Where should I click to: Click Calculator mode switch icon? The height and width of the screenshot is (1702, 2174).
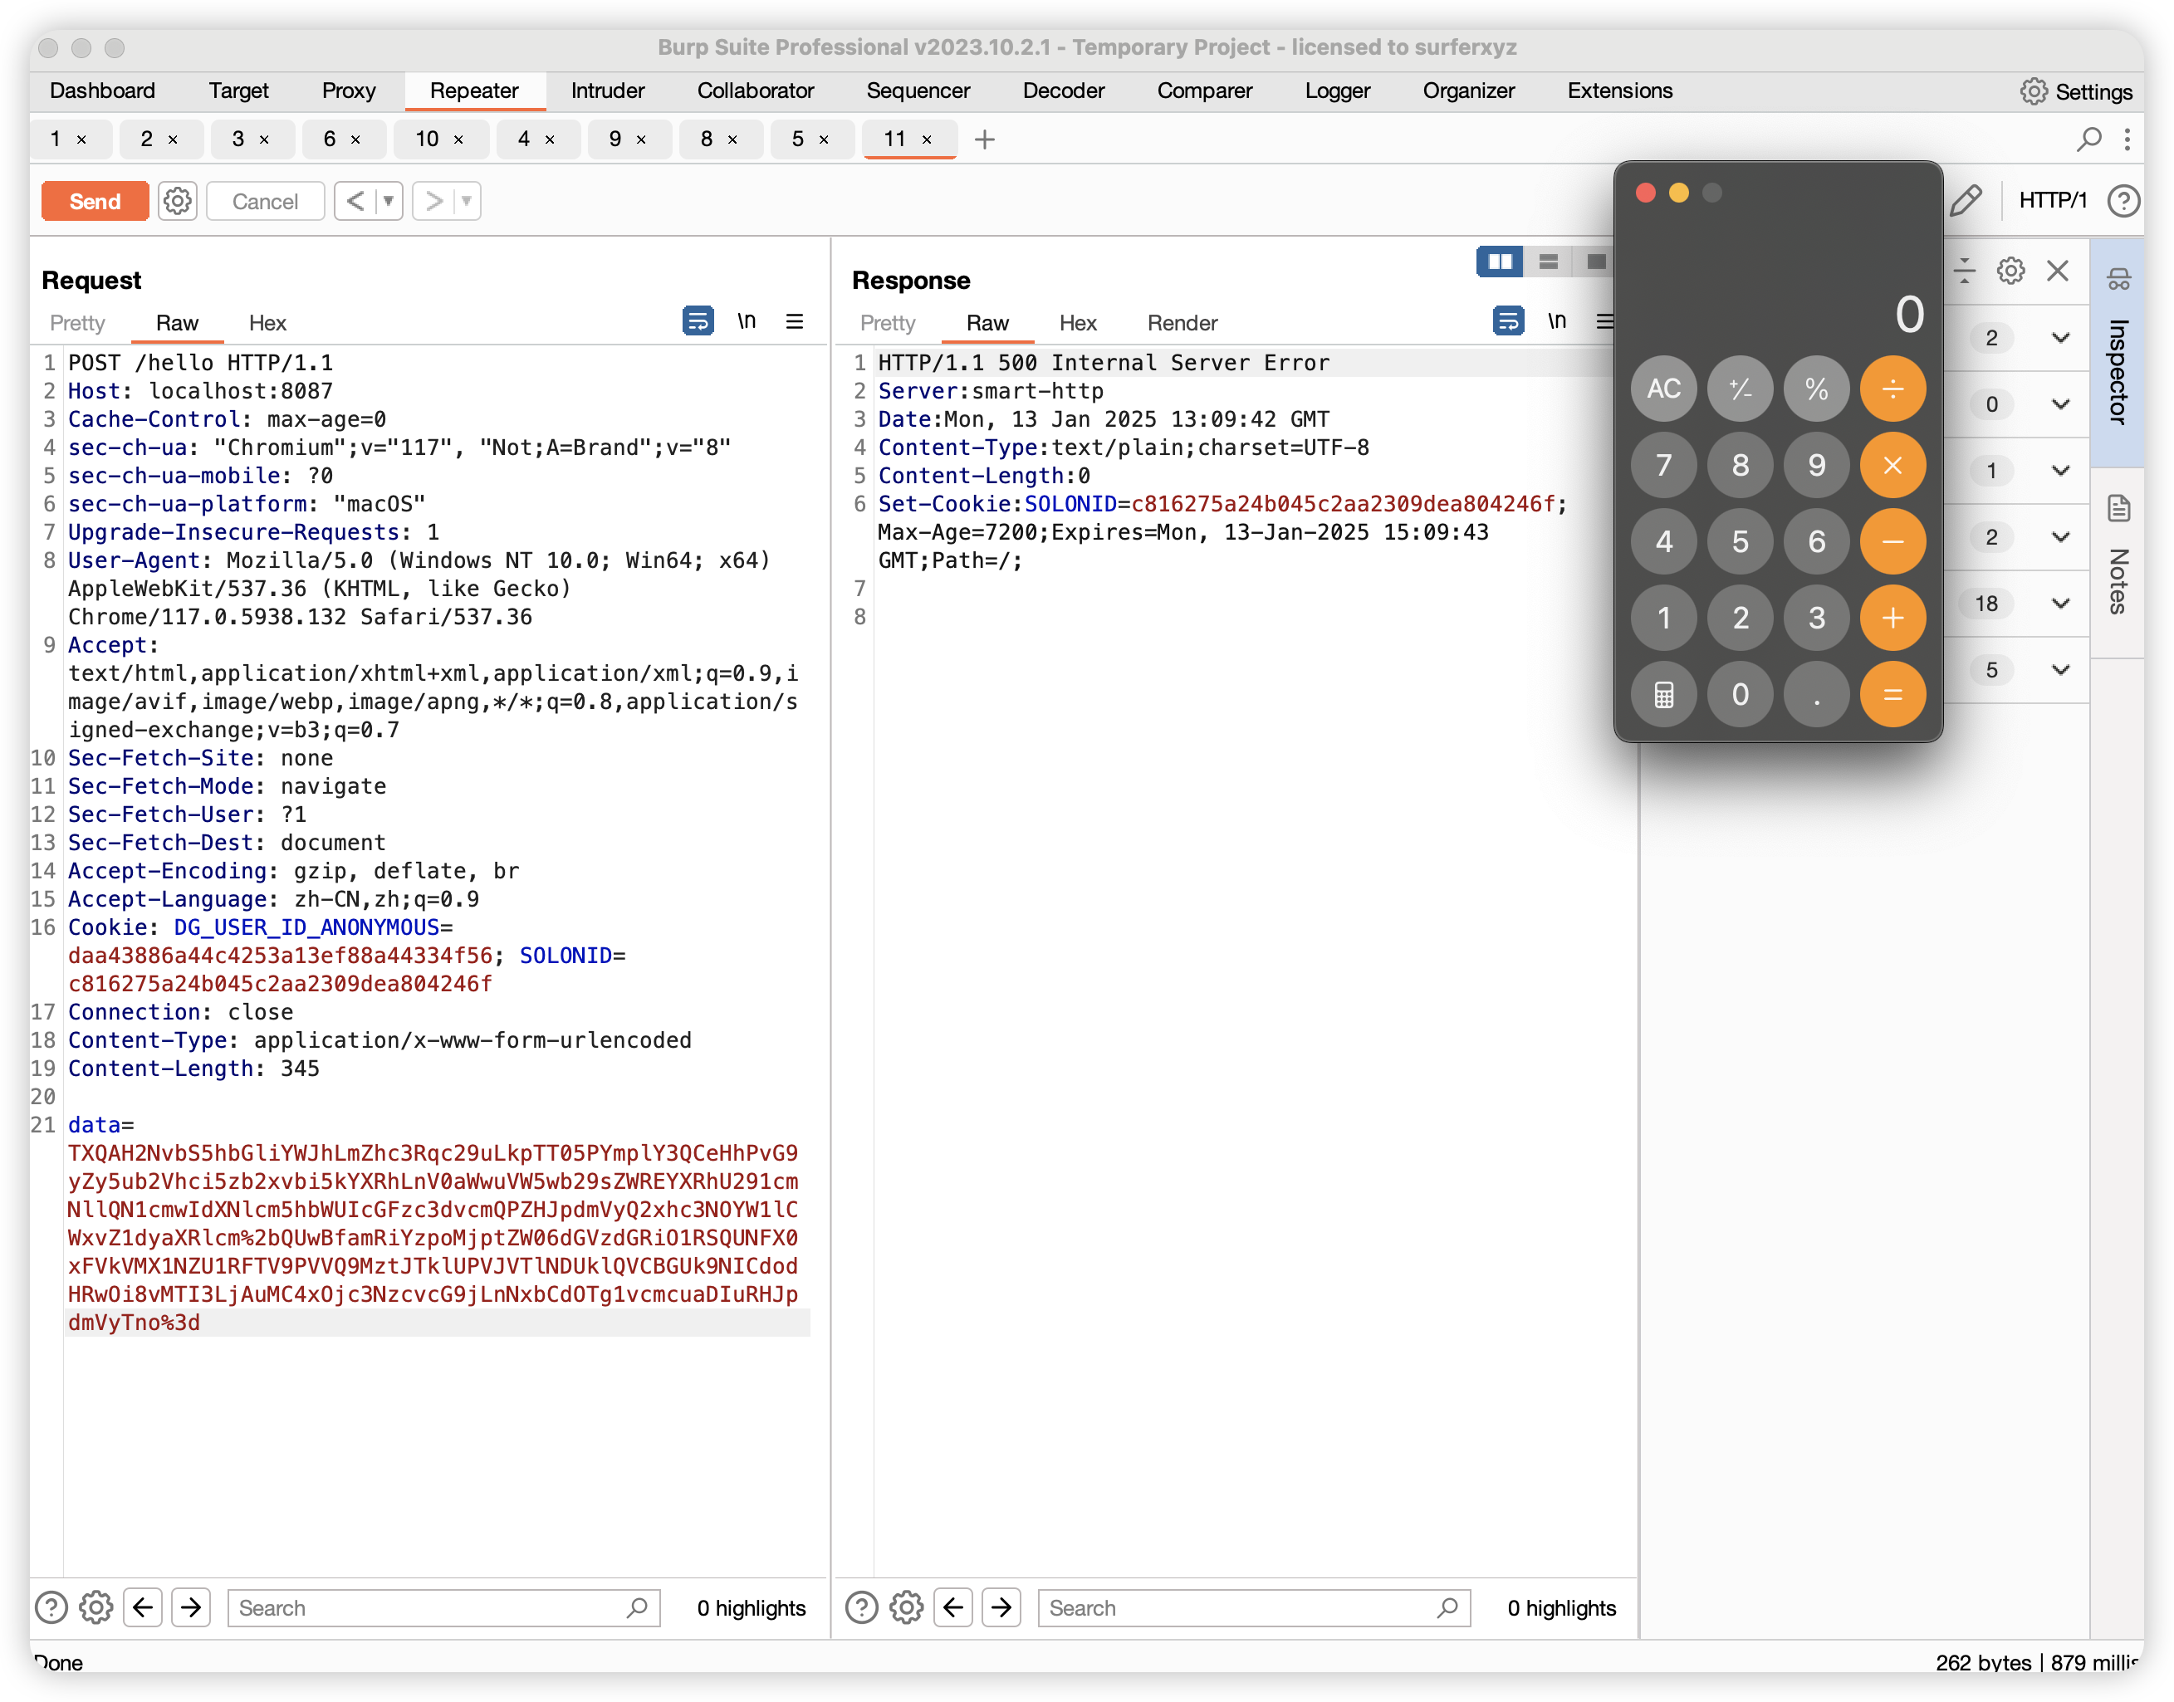point(1663,695)
